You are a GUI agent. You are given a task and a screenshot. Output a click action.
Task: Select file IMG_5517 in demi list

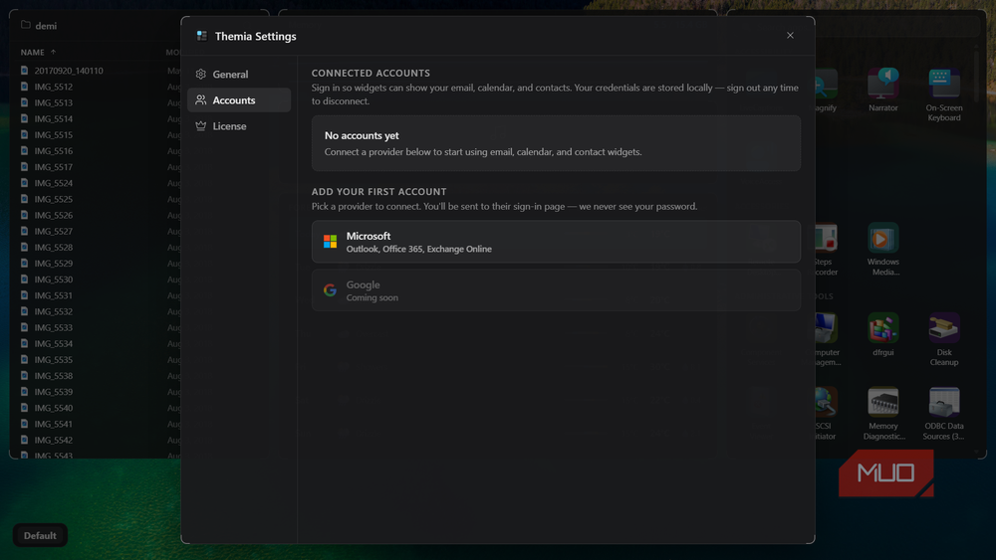pos(54,167)
